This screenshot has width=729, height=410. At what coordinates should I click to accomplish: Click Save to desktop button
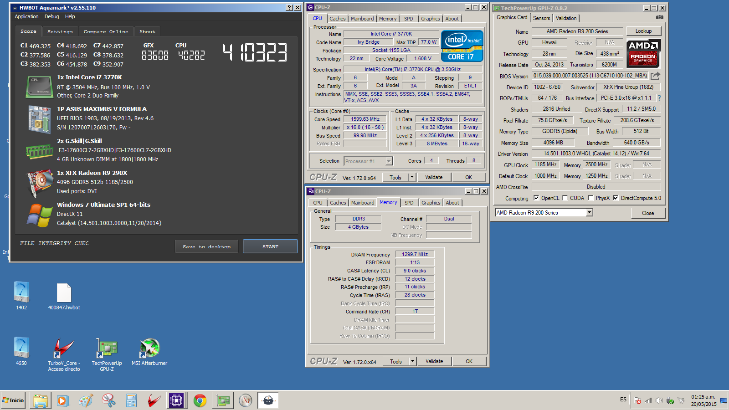pos(206,246)
